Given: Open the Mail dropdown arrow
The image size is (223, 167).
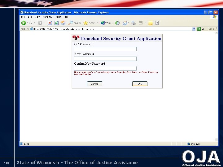Looking at the screenshot, I should (x=129, y=23).
